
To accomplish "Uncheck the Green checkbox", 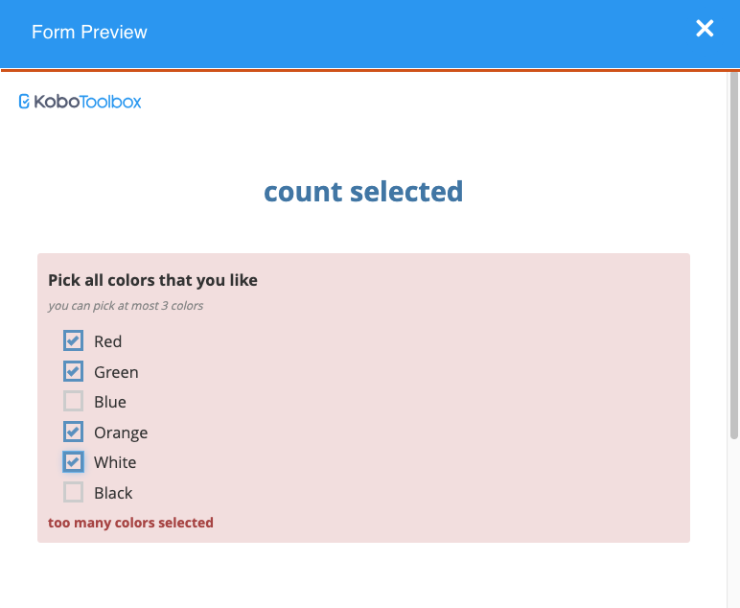I will coord(73,371).
